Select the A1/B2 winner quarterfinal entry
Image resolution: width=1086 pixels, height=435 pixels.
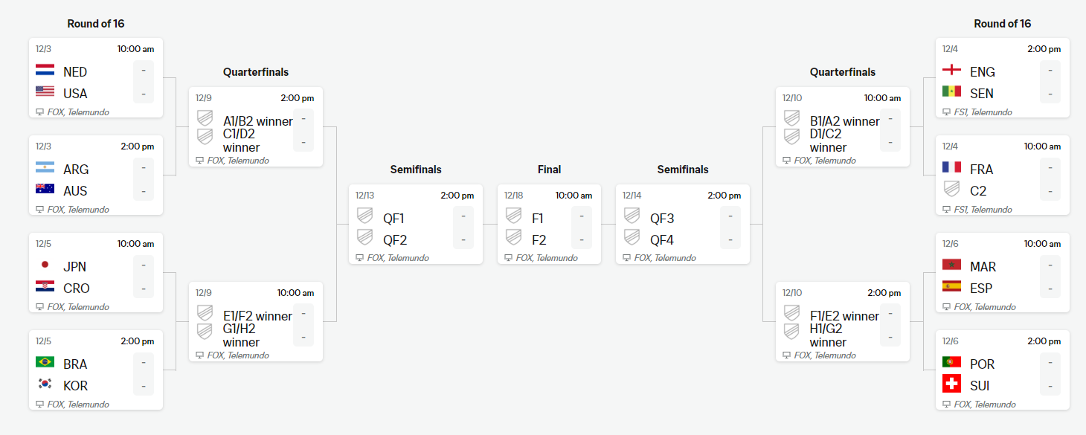pyautogui.click(x=257, y=120)
